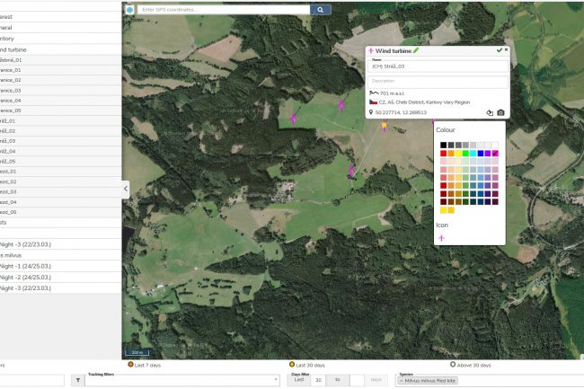
Task: Pick the red colour swatch in Colour palette
Action: pos(443,154)
